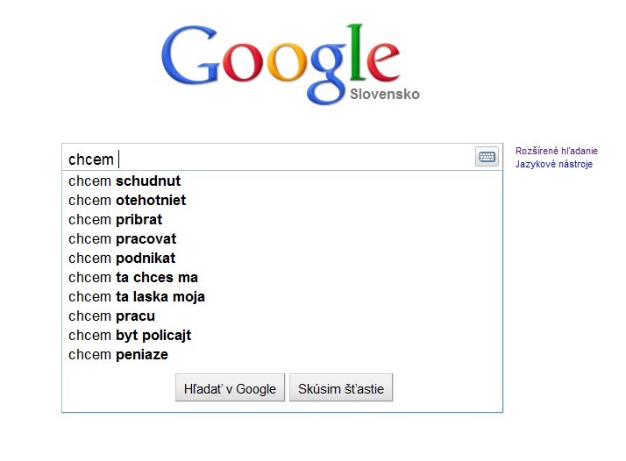Open the "Jazykové nástroje" link
Image resolution: width=626 pixels, height=461 pixels.
[554, 164]
